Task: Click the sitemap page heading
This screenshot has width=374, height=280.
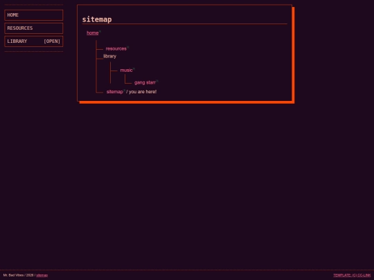Action: [x=97, y=19]
